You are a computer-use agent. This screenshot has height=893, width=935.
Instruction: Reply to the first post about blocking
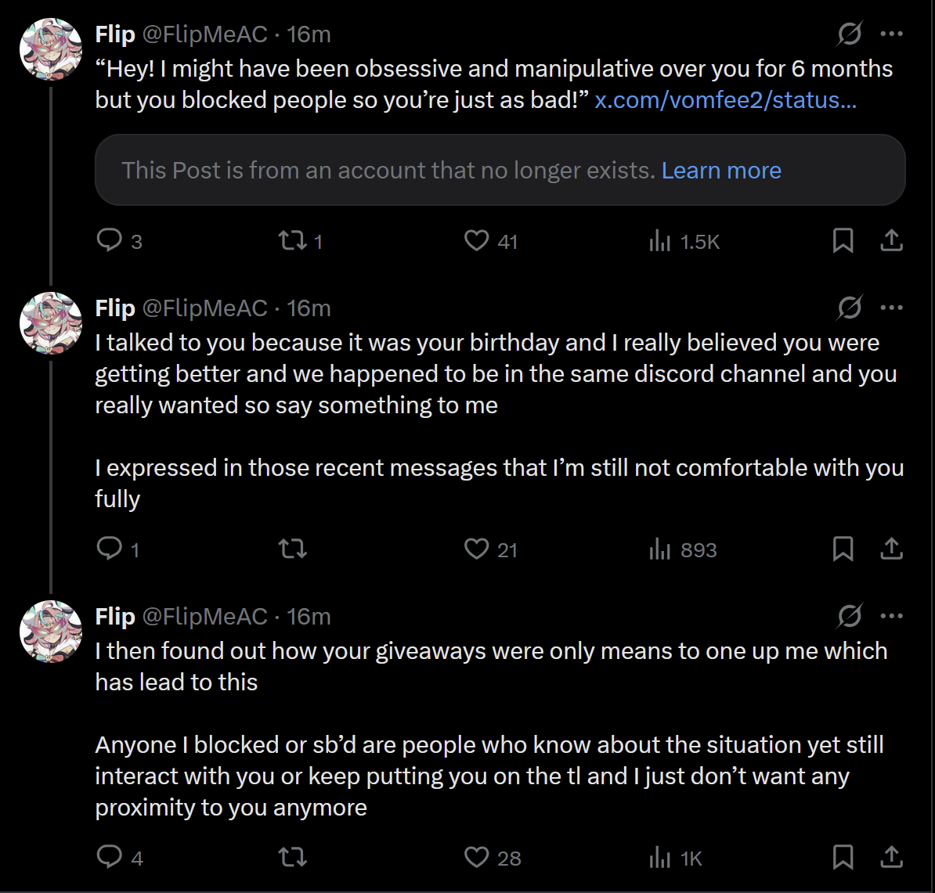(110, 240)
